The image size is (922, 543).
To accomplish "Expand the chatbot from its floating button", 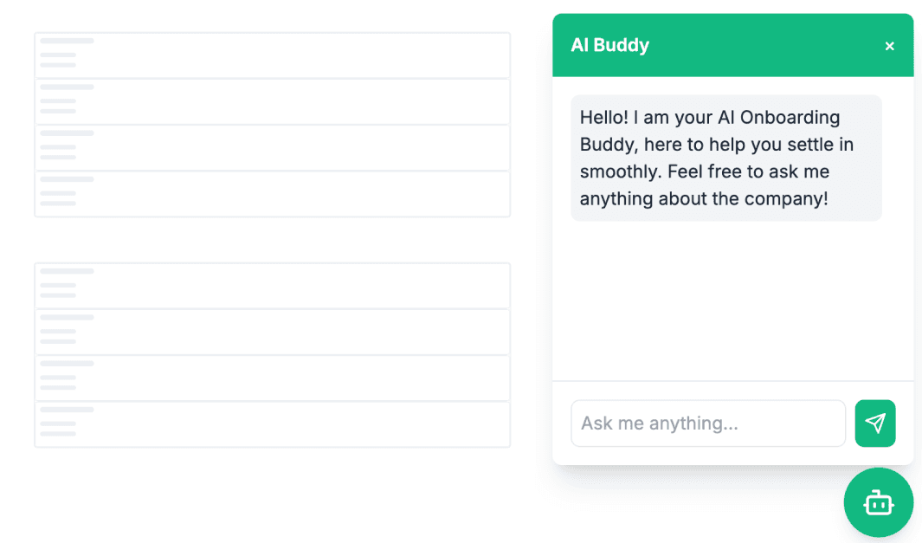I will coord(878,502).
